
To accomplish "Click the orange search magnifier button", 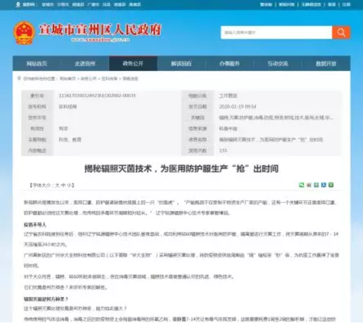I will click(x=341, y=32).
